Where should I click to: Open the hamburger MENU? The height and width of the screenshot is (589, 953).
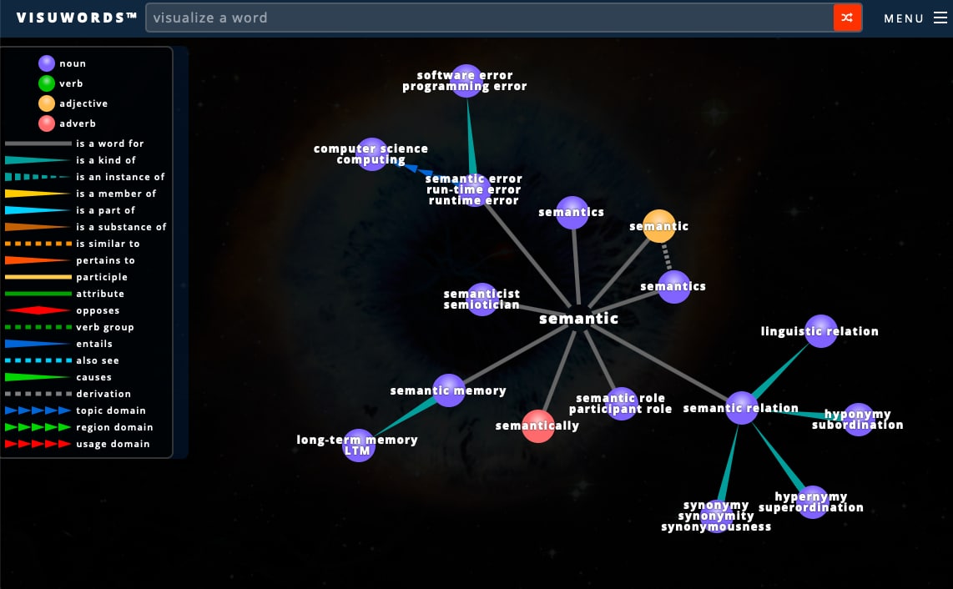point(915,18)
